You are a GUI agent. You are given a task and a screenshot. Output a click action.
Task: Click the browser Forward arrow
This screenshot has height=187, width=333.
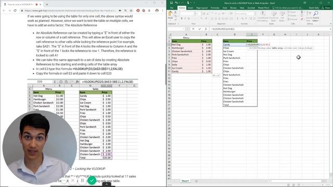pyautogui.click(x=9, y=10)
